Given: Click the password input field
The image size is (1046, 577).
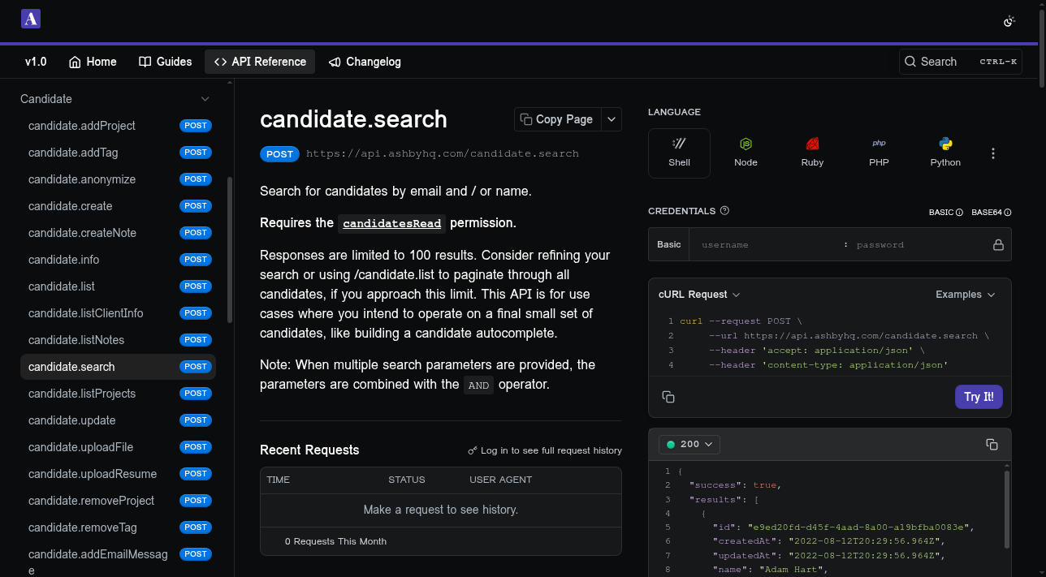Looking at the screenshot, I should point(918,244).
